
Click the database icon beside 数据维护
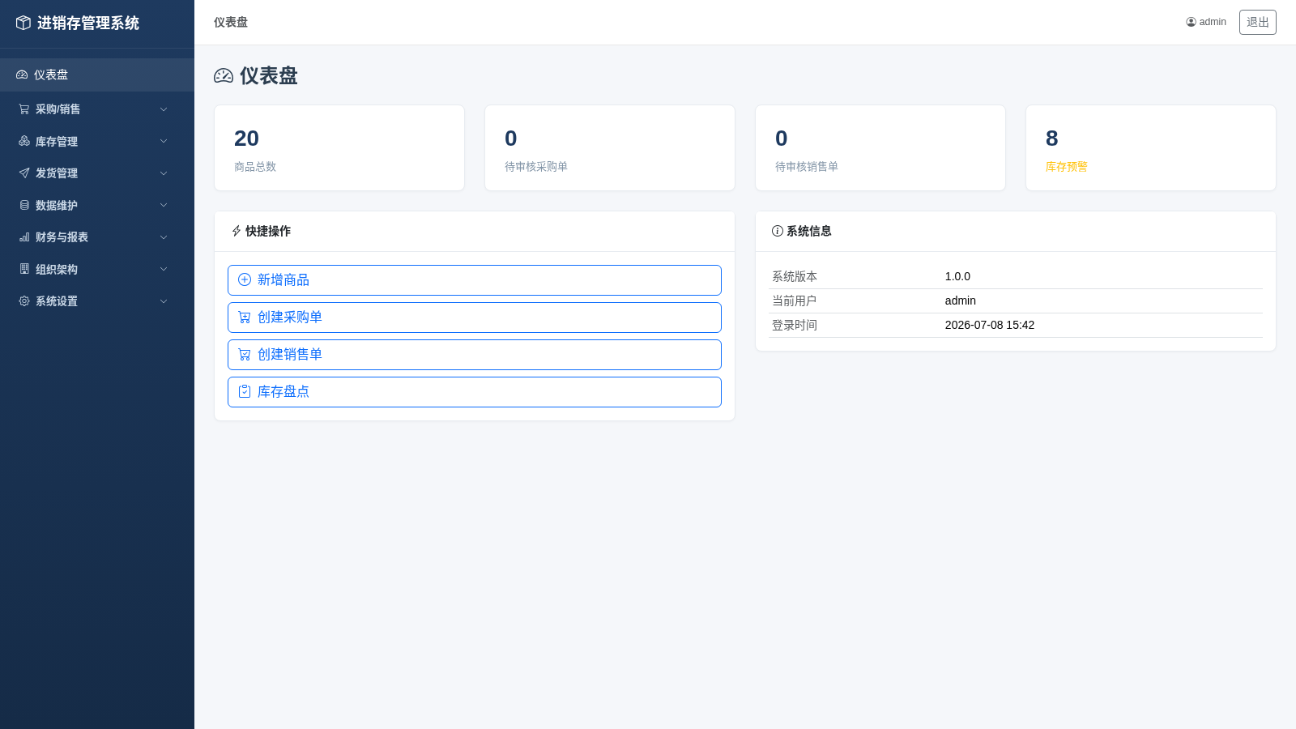(x=24, y=205)
